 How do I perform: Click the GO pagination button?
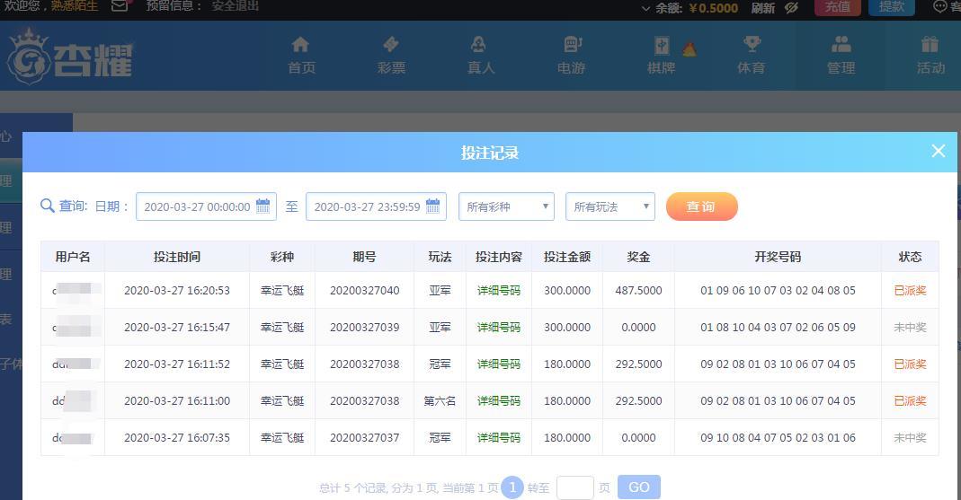[638, 487]
